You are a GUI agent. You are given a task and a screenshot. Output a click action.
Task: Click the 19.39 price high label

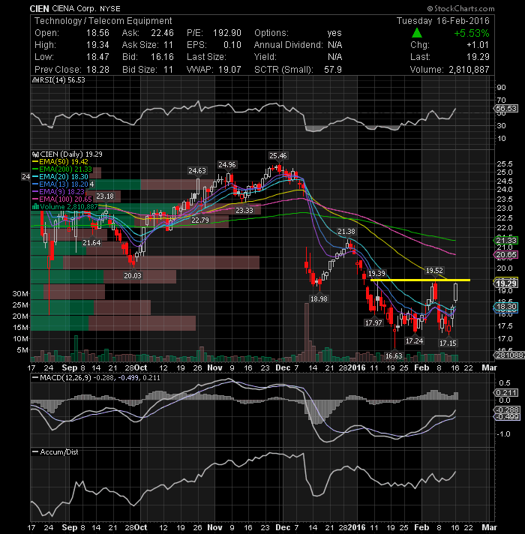(x=376, y=274)
